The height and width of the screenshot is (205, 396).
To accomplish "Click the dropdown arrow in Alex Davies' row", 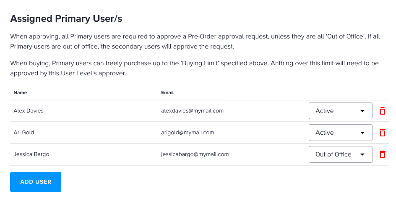I will 362,111.
